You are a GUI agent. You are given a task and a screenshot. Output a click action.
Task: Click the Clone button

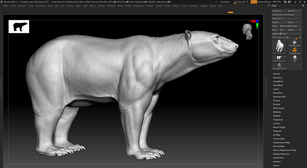275,26
